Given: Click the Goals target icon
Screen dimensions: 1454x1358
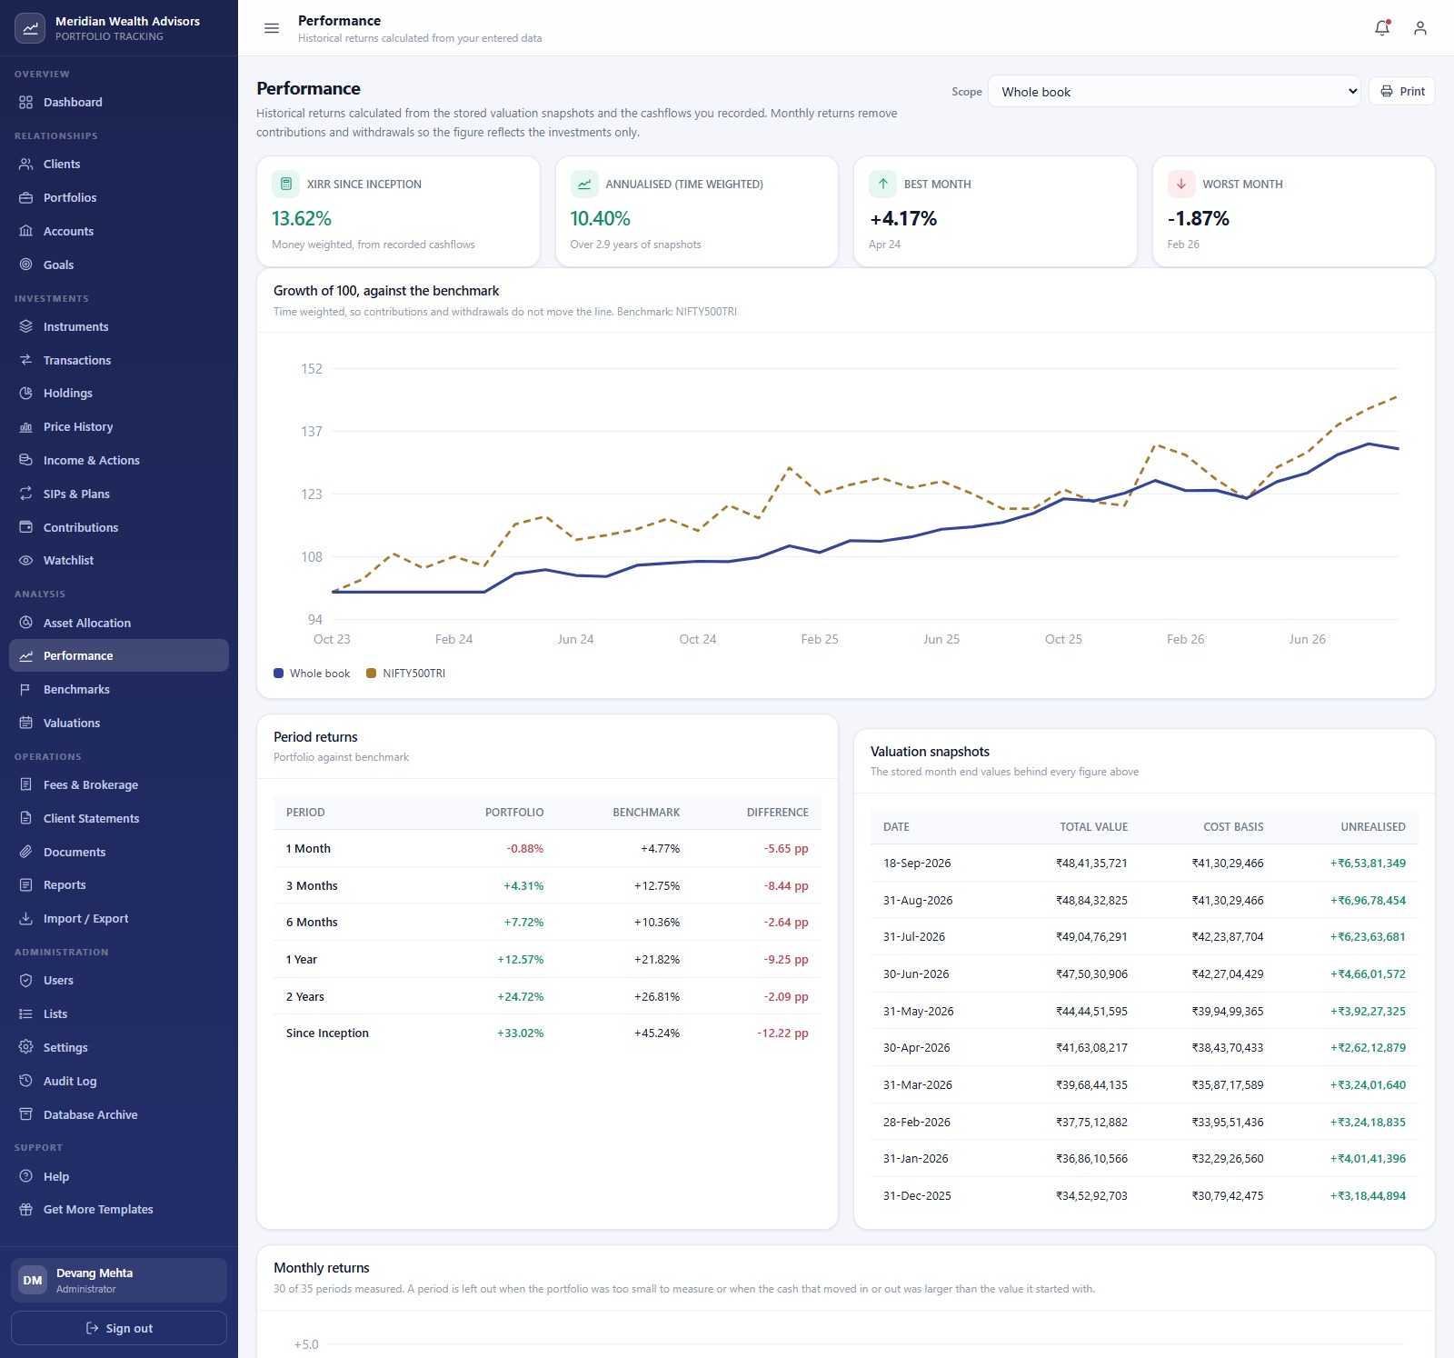Looking at the screenshot, I should 25,265.
